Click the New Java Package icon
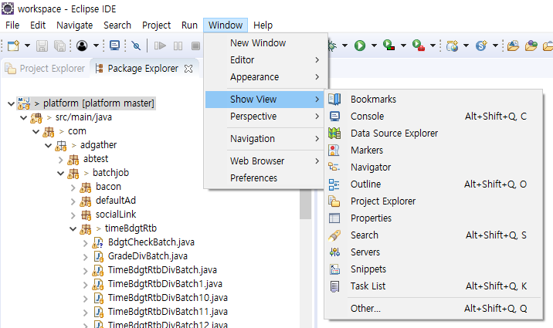The width and height of the screenshot is (553, 328). (x=453, y=46)
